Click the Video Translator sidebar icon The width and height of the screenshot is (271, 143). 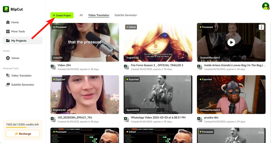click(8, 76)
